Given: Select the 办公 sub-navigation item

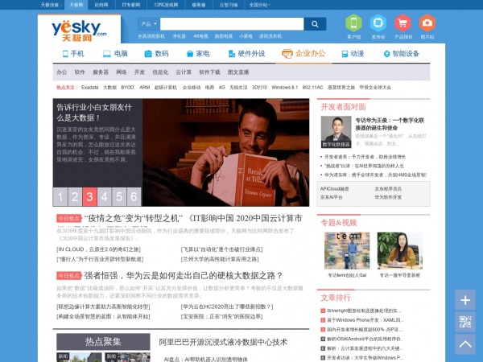Looking at the screenshot, I should (x=62, y=72).
